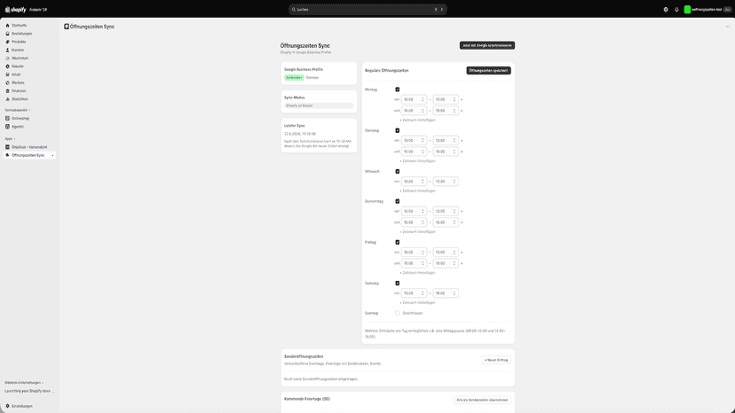Click the pin icon beside Öffnungszeiten Sync in sidebar

pyautogui.click(x=52, y=155)
